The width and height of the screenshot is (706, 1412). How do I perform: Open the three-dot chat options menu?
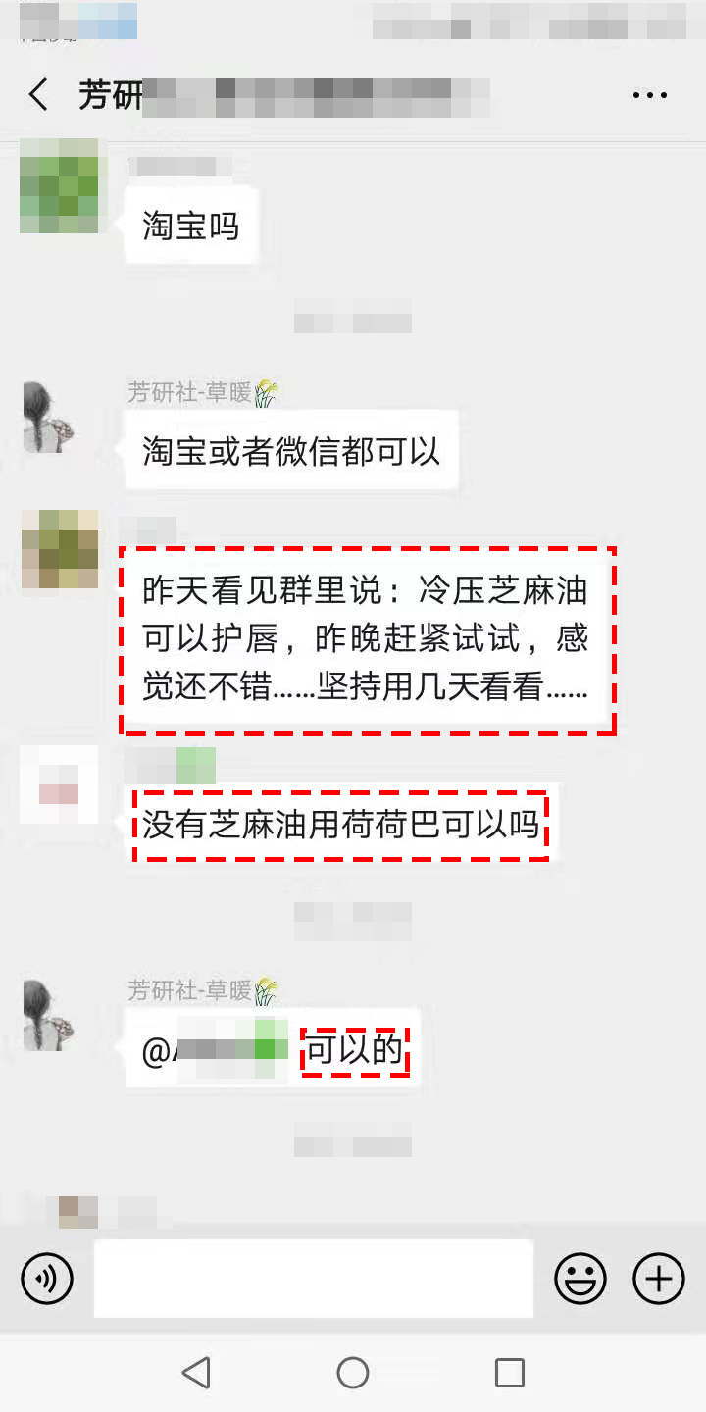pos(649,95)
